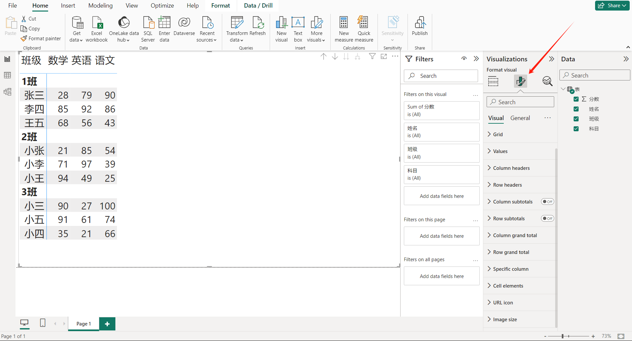632x341 pixels.
Task: Click Focus mode icon on visual
Action: pos(384,56)
